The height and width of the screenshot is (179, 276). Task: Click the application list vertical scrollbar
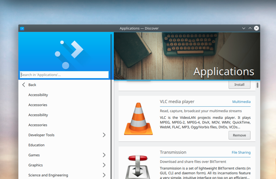tap(257, 86)
